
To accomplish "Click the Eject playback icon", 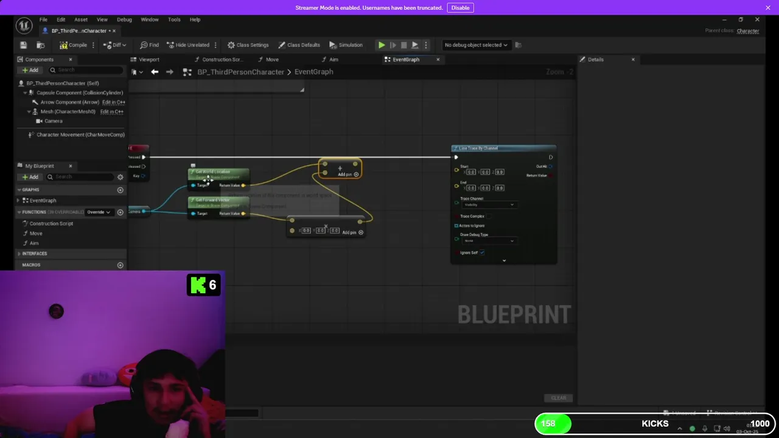I will point(414,45).
